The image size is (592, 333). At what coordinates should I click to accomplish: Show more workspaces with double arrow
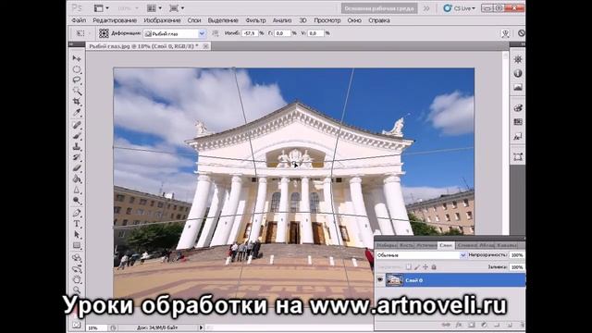pos(426,8)
